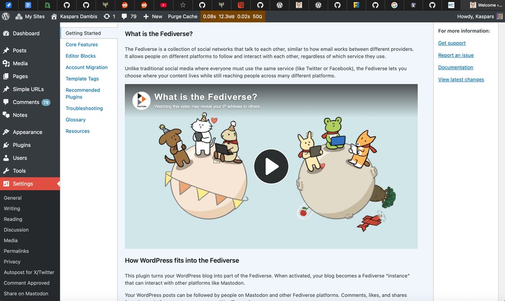
Task: Open Share on Mastodon settings
Action: [26, 294]
